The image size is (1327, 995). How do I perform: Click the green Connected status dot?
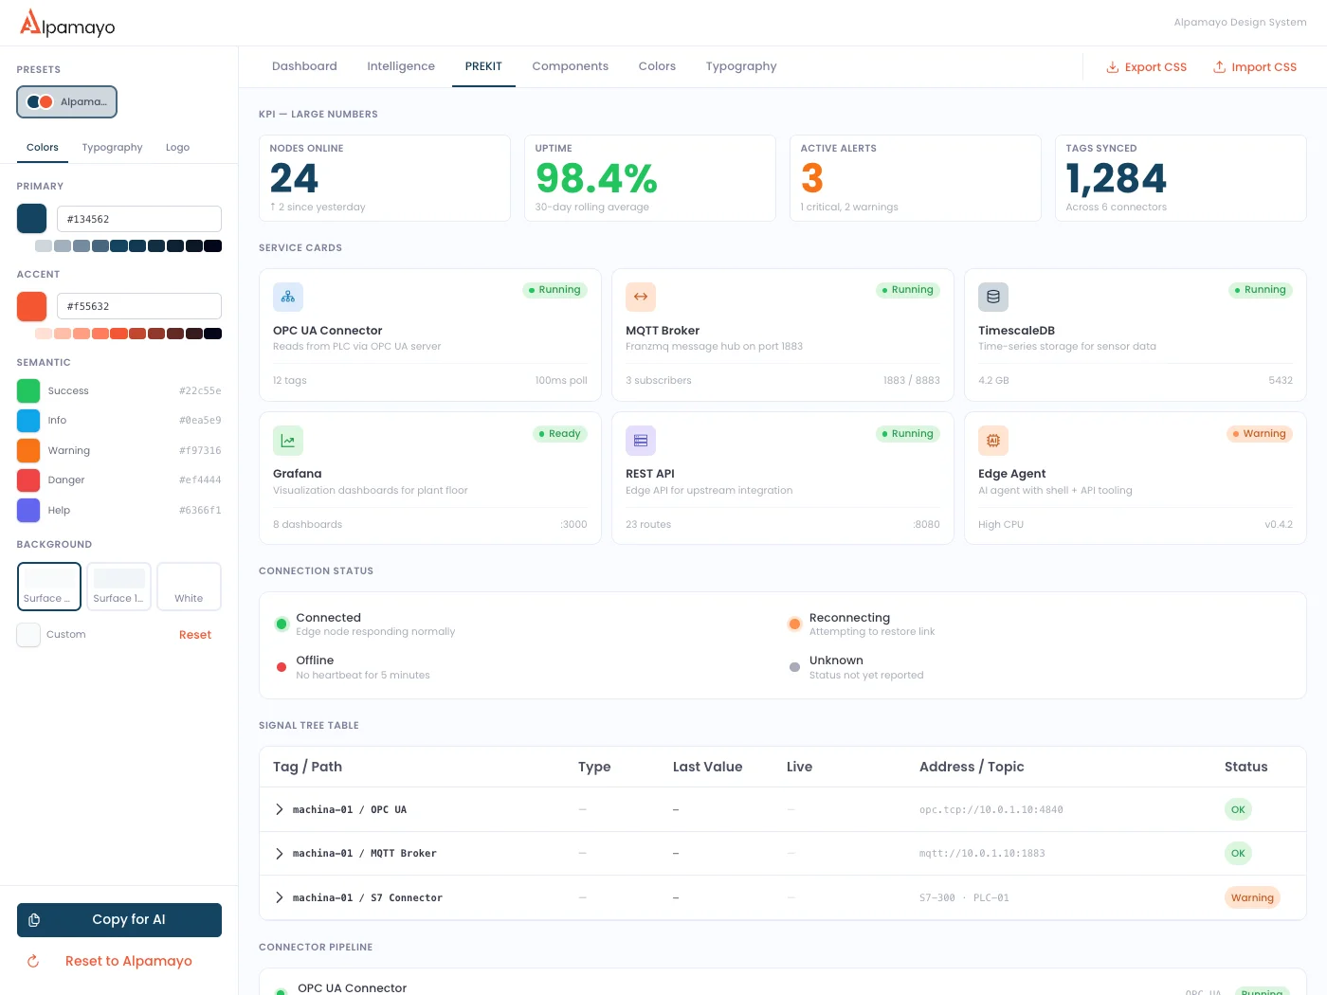(282, 624)
